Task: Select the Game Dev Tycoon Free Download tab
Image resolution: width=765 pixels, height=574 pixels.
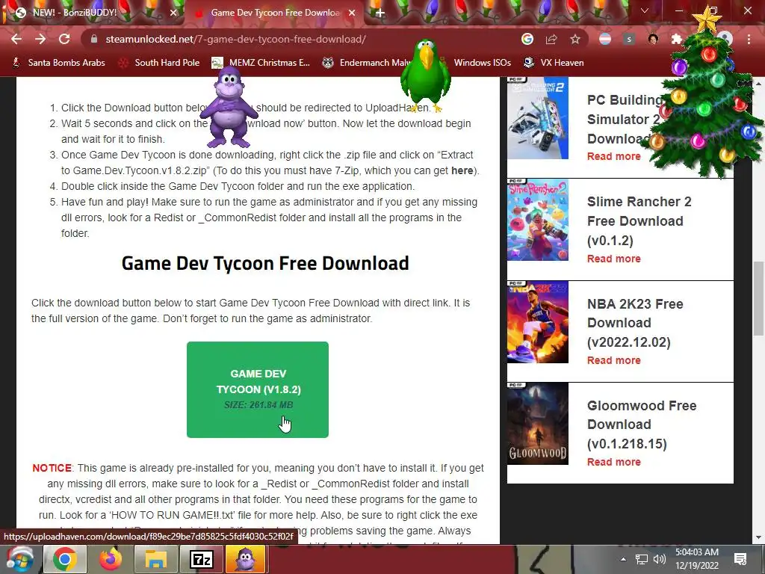Action: point(274,13)
